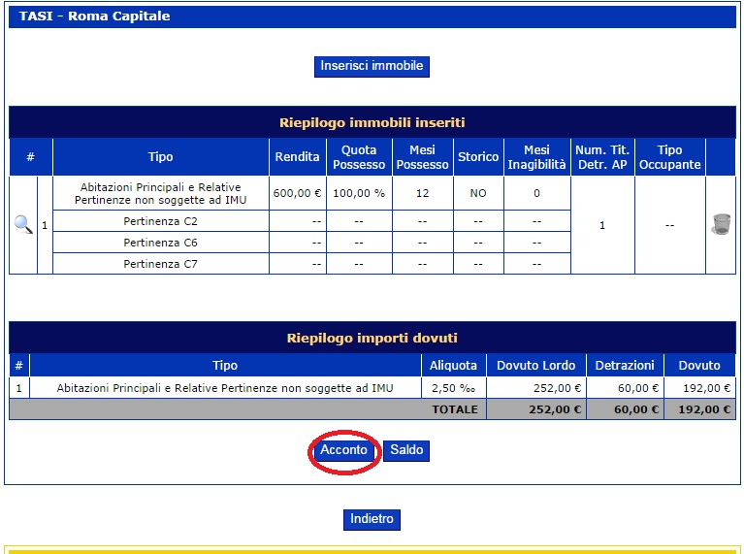Click the Aliquota column header
Viewport: 744px width, 554px height.
453,366
